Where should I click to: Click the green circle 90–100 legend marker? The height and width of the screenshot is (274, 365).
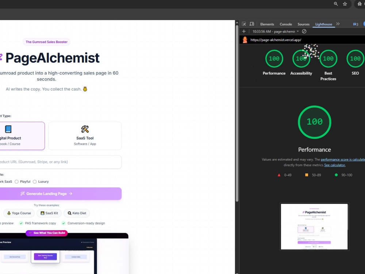336,175
